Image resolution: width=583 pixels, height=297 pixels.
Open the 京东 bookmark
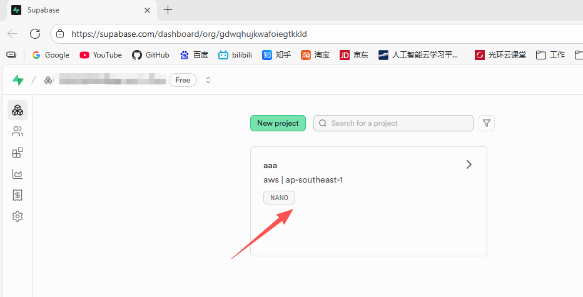tap(354, 55)
